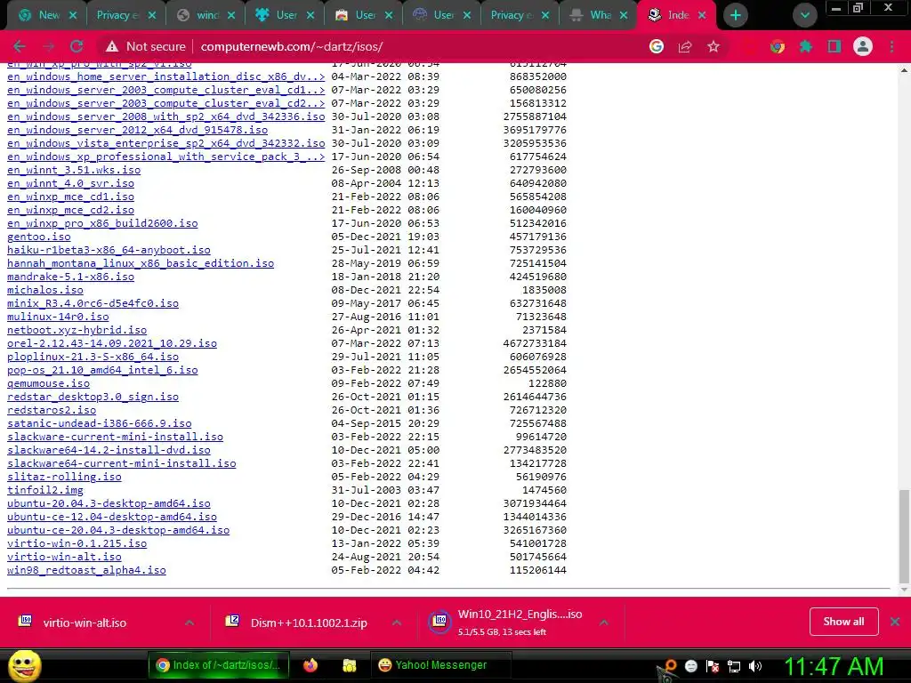Click the Win10_21H2_Englis...iso download progress icon
Viewport: 911px width, 683px height.
point(440,622)
